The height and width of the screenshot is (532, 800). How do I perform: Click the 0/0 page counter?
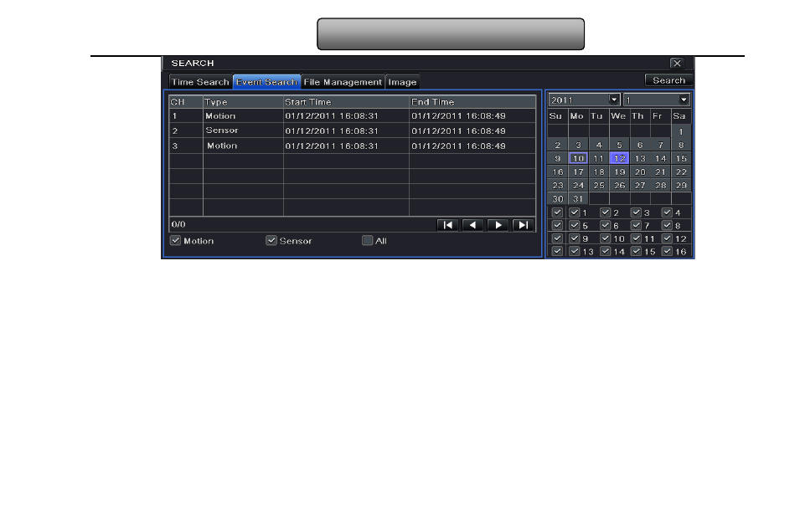coord(178,224)
